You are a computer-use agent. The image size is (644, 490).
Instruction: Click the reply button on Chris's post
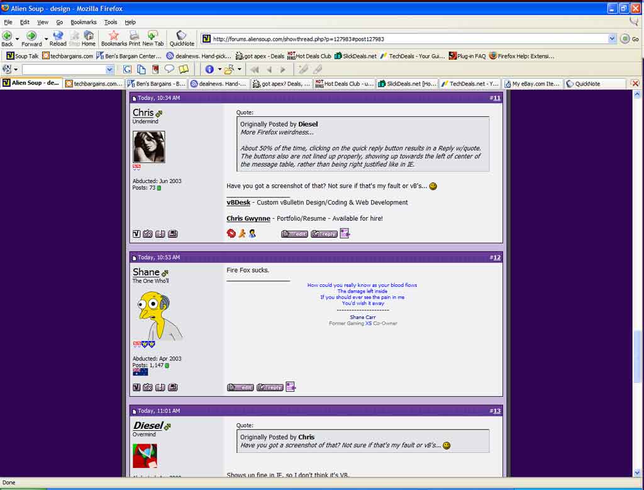coord(324,234)
